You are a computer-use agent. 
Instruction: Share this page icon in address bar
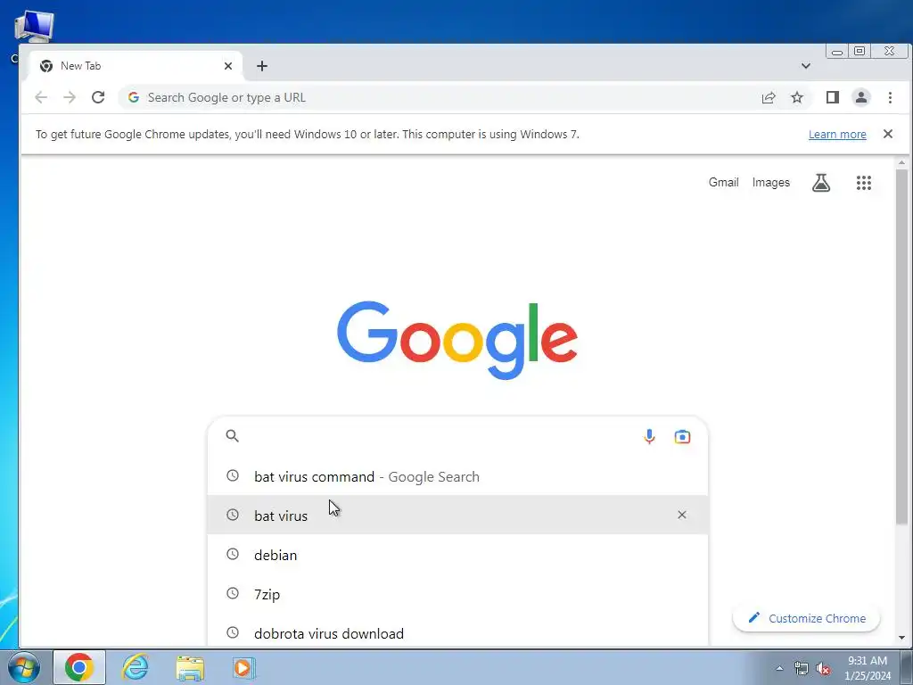coord(769,97)
